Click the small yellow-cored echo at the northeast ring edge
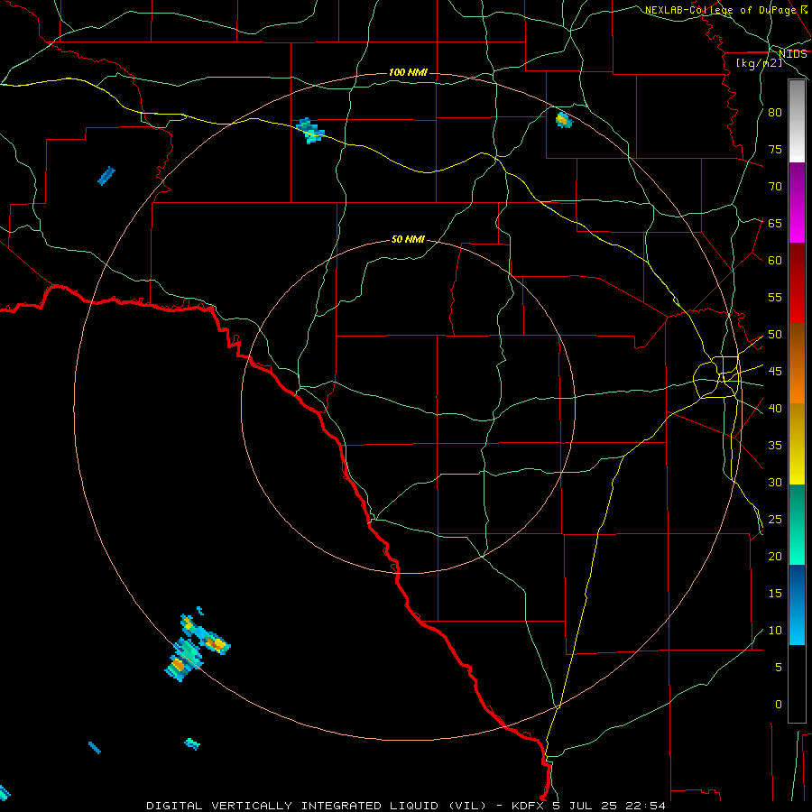 pyautogui.click(x=563, y=120)
